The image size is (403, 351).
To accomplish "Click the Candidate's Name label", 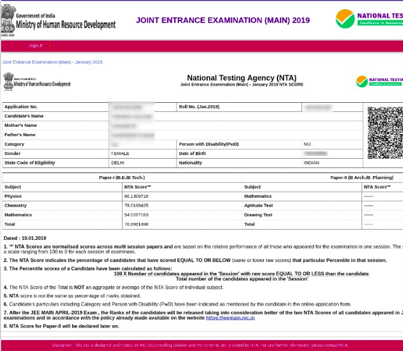I will (24, 116).
